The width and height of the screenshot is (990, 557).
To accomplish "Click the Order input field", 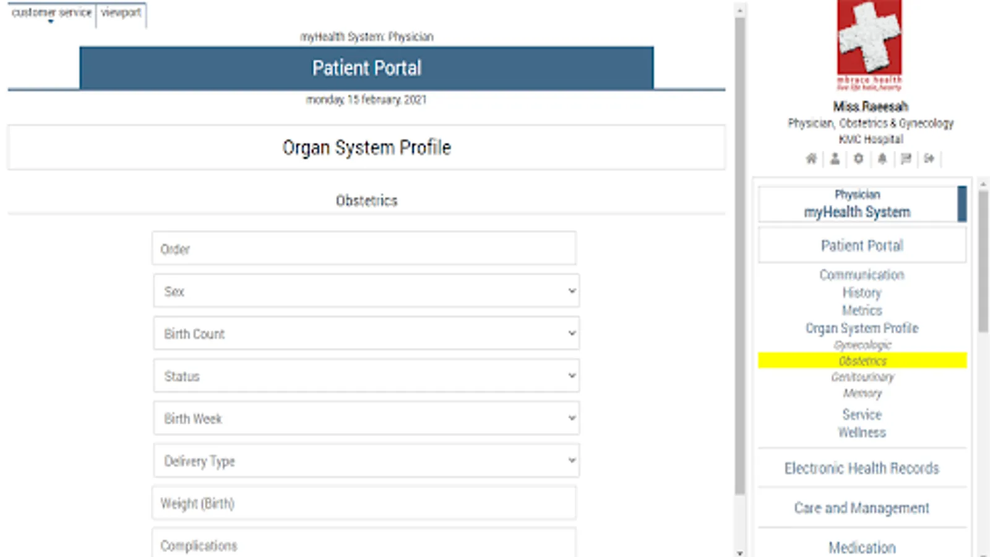I will point(364,248).
